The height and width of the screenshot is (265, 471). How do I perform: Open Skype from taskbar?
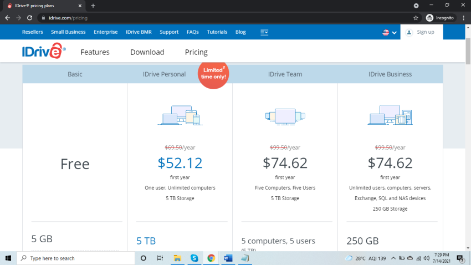click(x=194, y=258)
